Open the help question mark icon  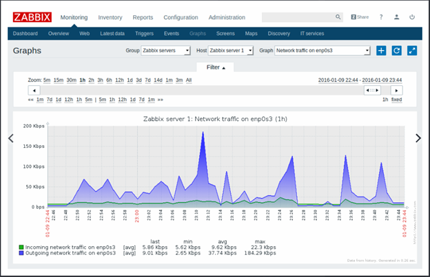click(x=381, y=17)
